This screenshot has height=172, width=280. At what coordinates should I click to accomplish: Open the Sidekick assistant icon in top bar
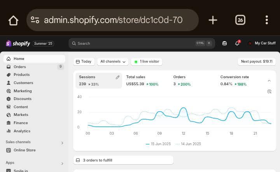click(x=225, y=44)
